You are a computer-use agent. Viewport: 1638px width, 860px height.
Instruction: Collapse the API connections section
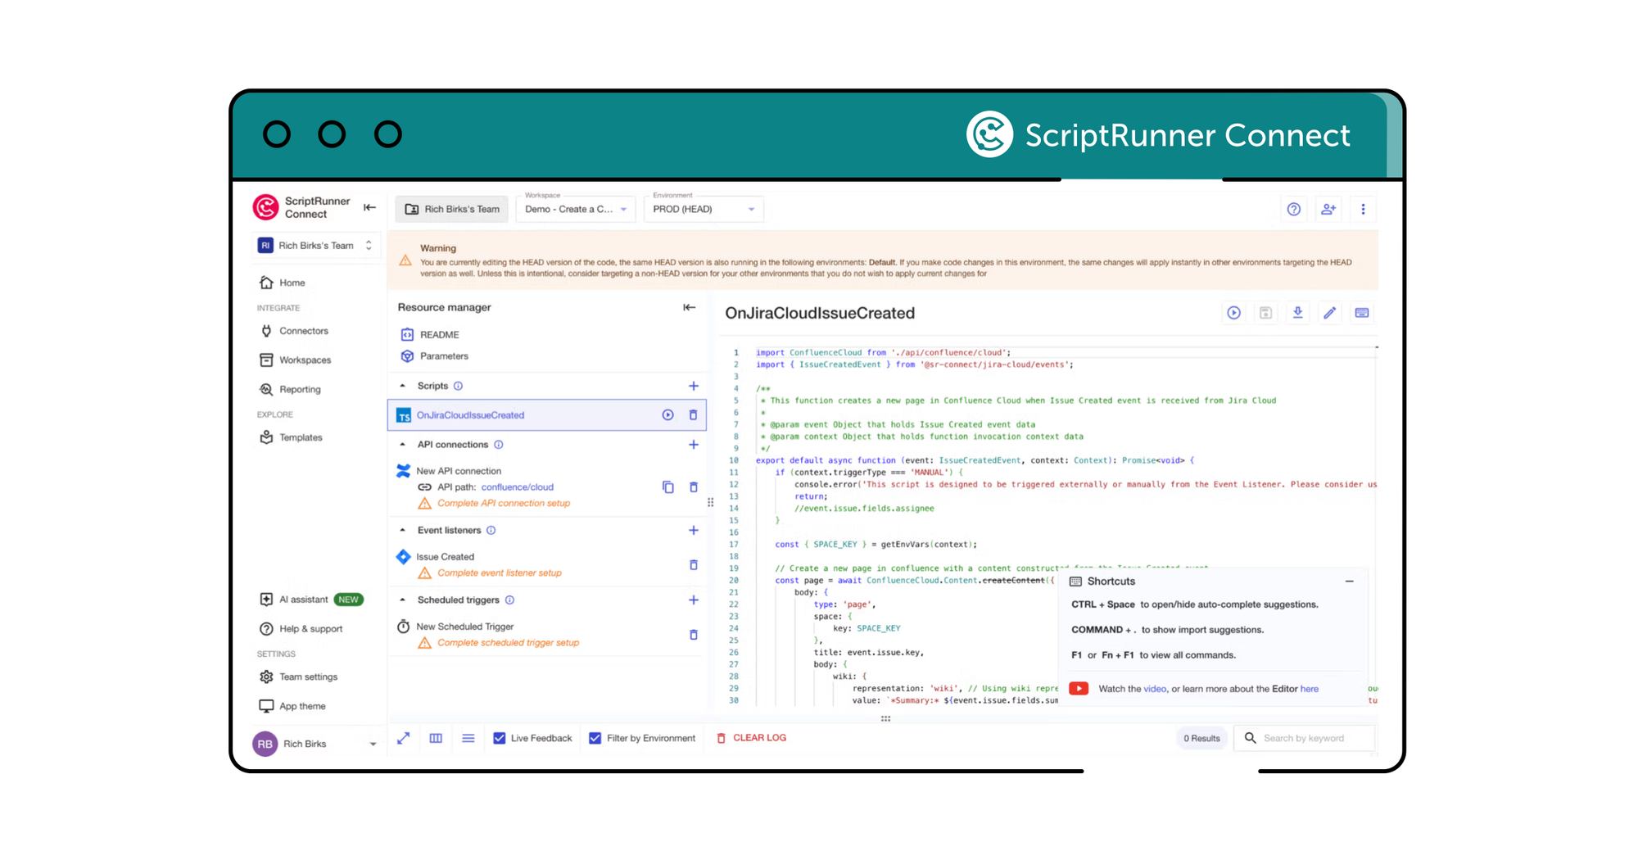(x=402, y=445)
